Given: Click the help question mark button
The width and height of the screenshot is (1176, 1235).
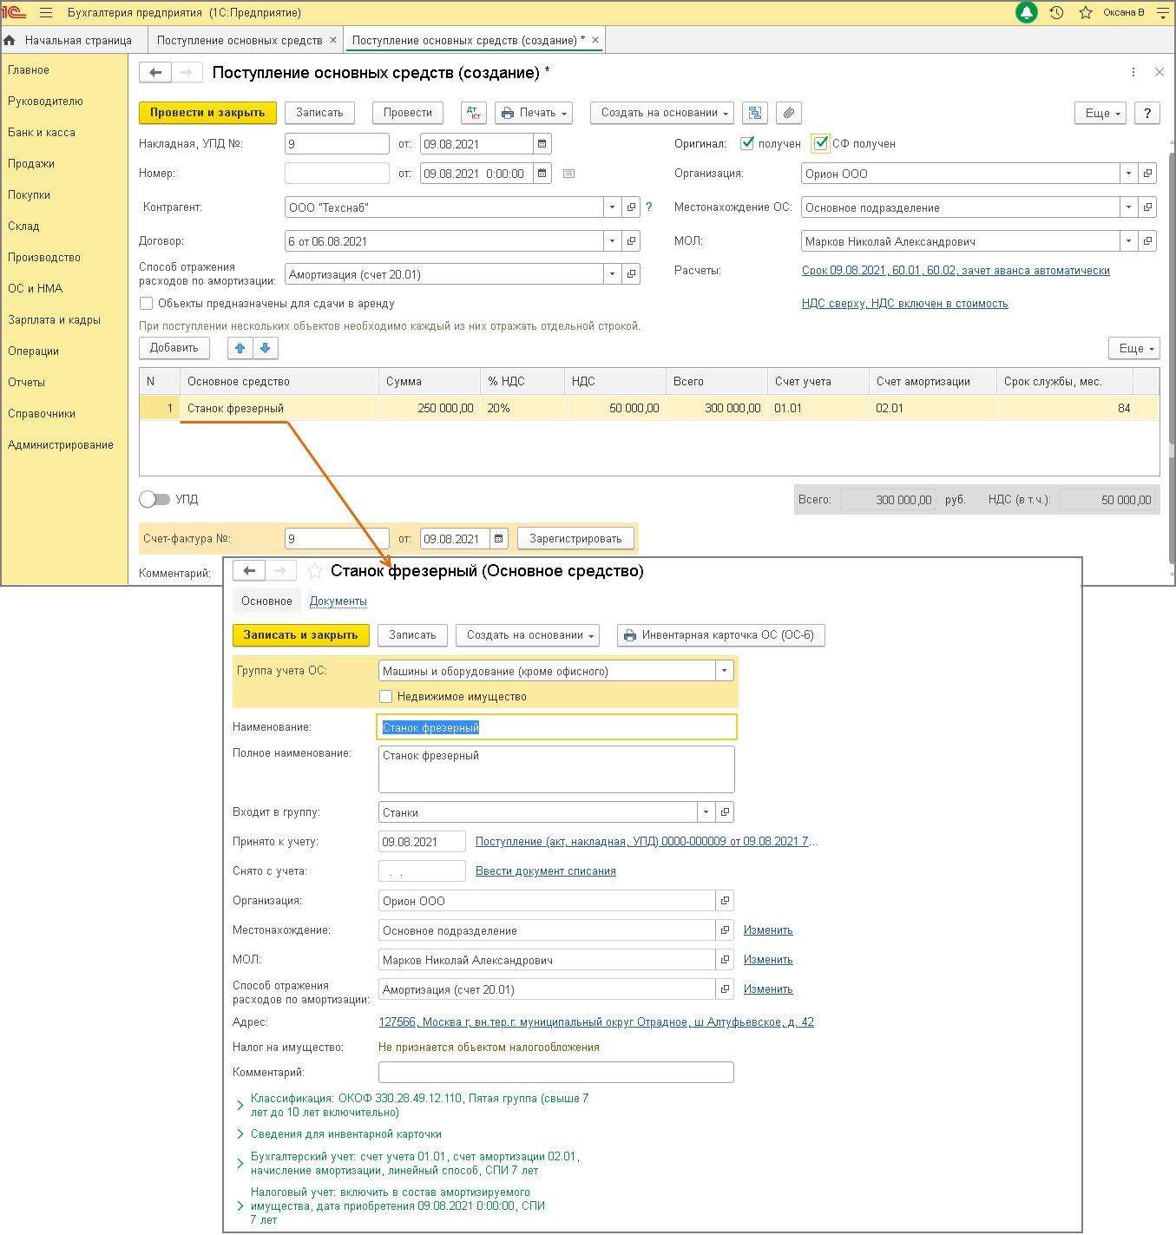Looking at the screenshot, I should [1147, 113].
